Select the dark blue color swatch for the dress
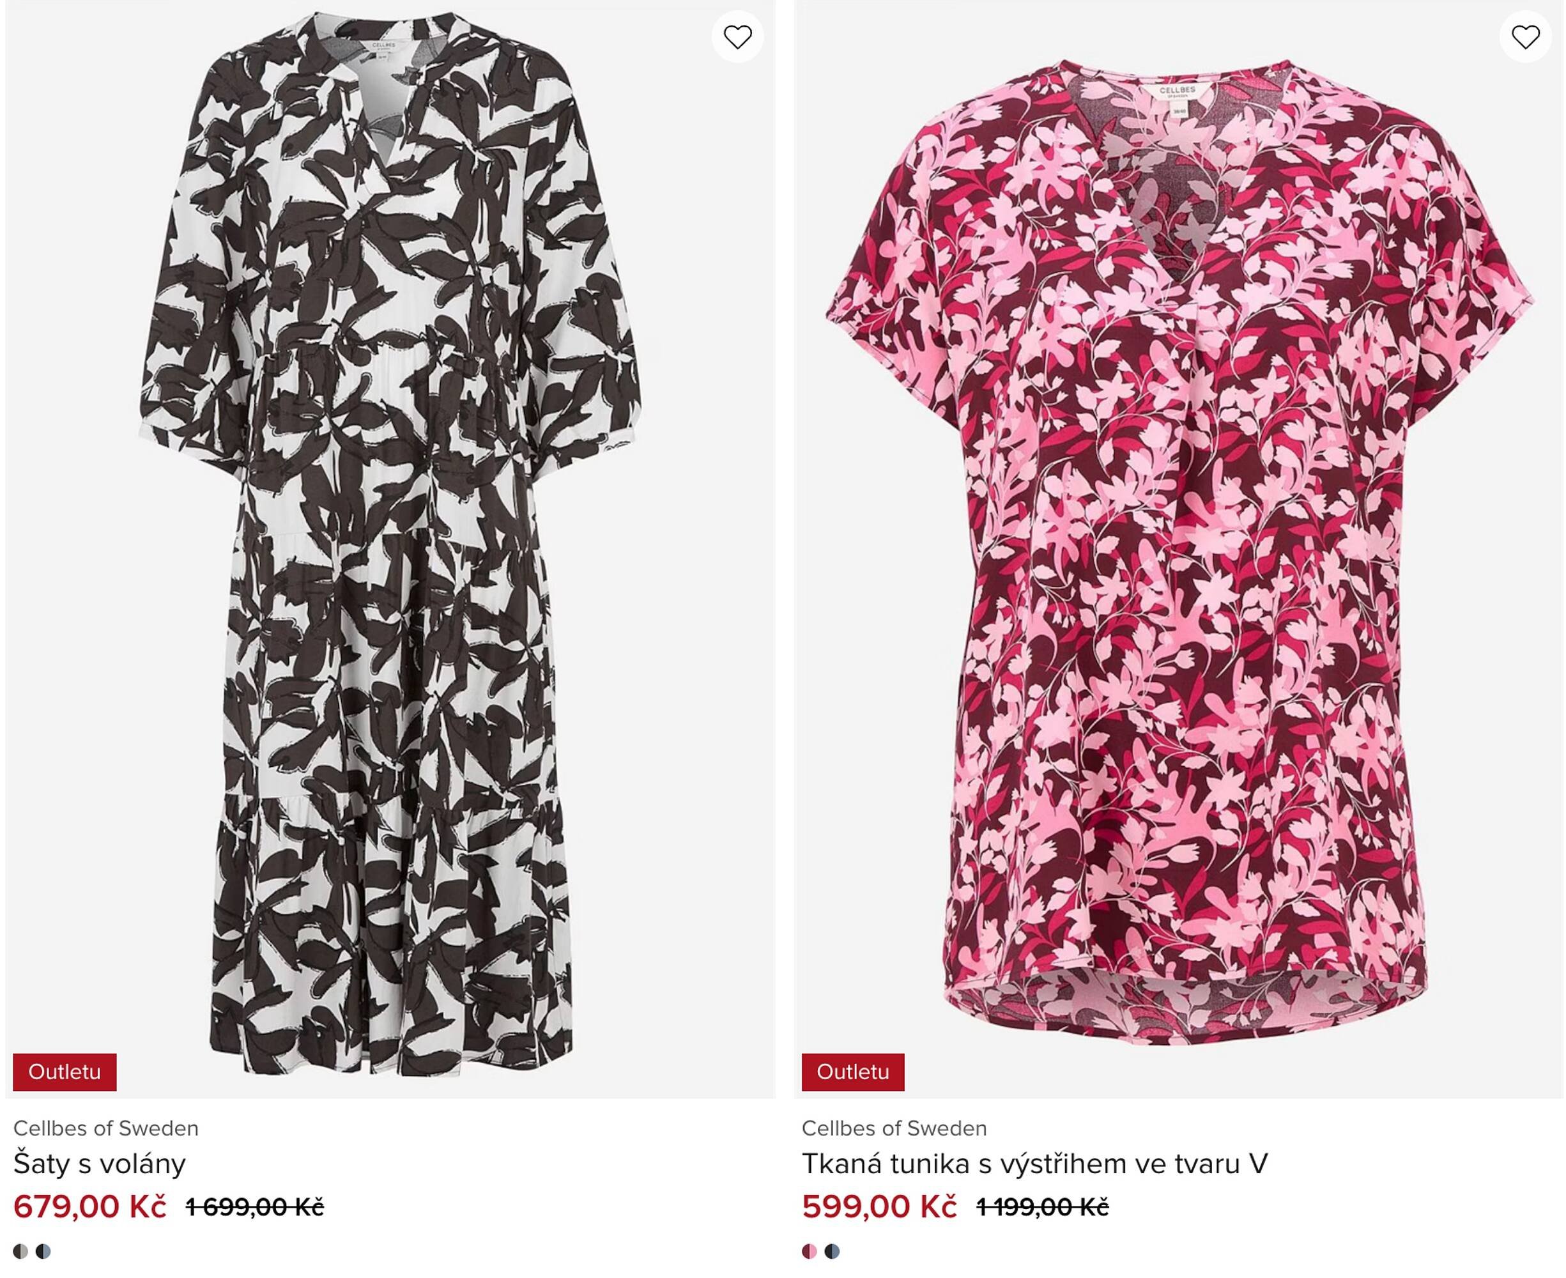Image resolution: width=1566 pixels, height=1278 pixels. [x=43, y=1252]
